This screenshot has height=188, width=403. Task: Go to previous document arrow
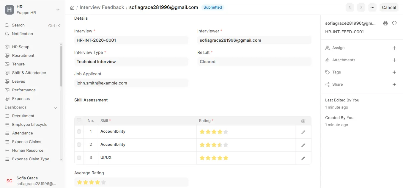coord(350,7)
